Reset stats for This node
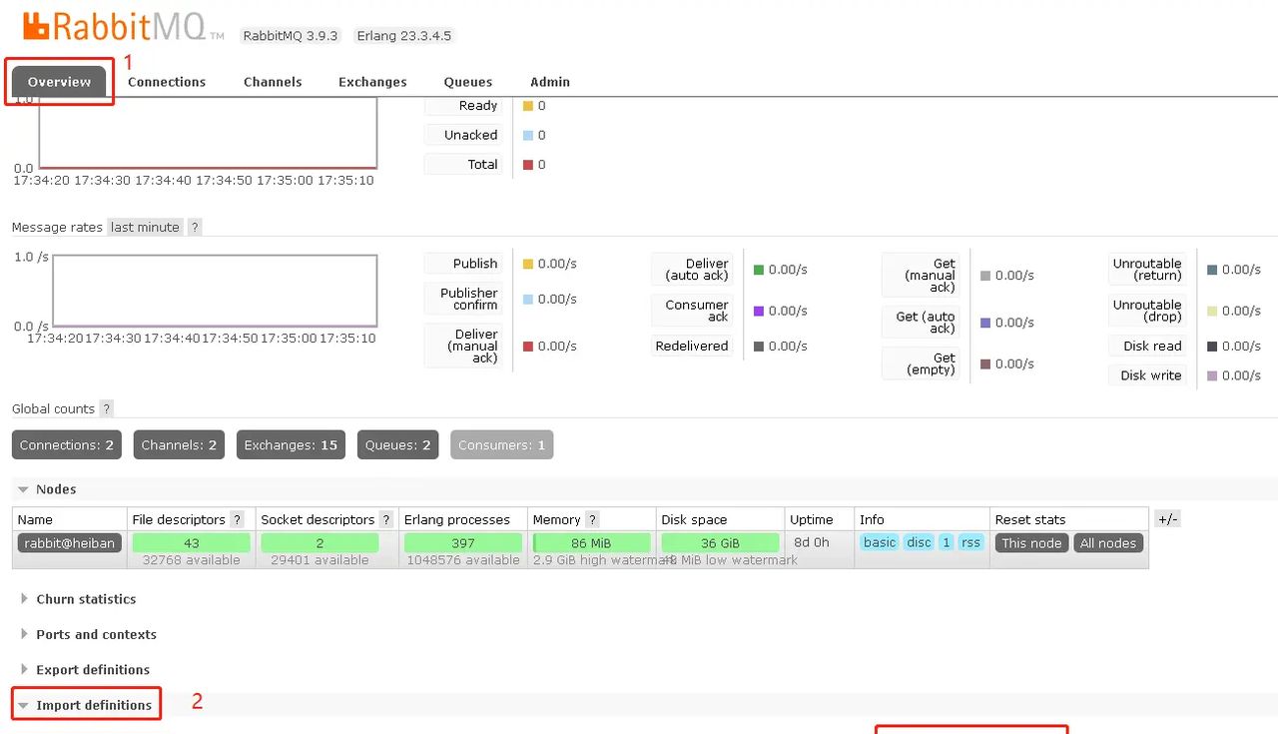The width and height of the screenshot is (1278, 734). pyautogui.click(x=1031, y=543)
